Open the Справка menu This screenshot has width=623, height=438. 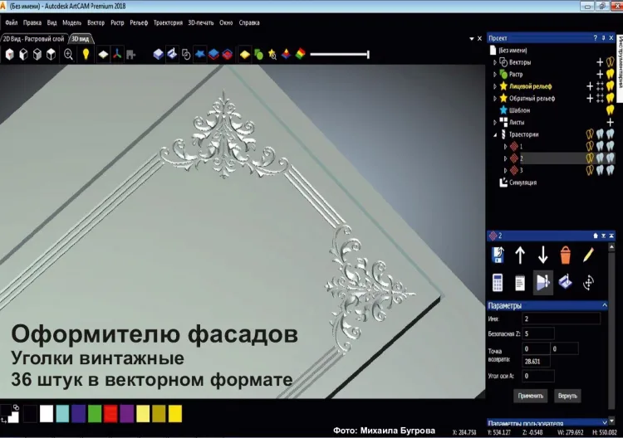(249, 22)
